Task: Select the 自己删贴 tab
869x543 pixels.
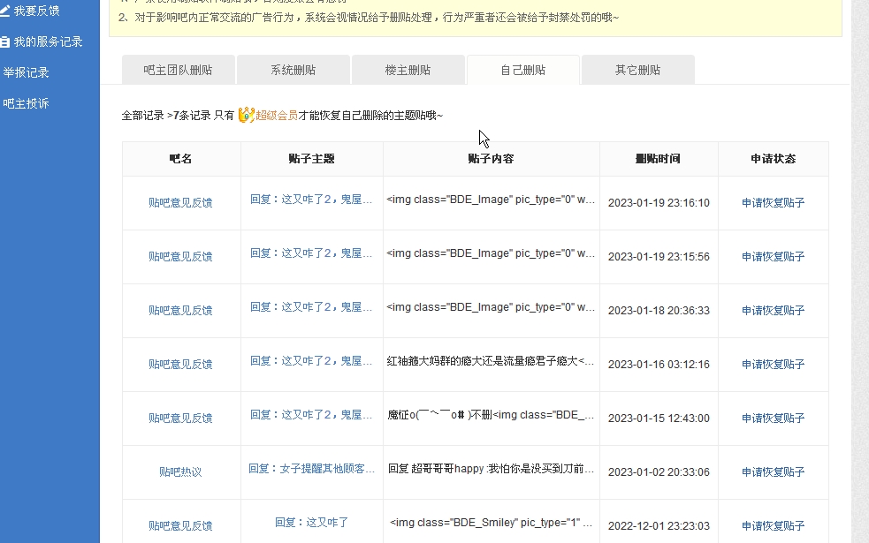Action: [522, 70]
